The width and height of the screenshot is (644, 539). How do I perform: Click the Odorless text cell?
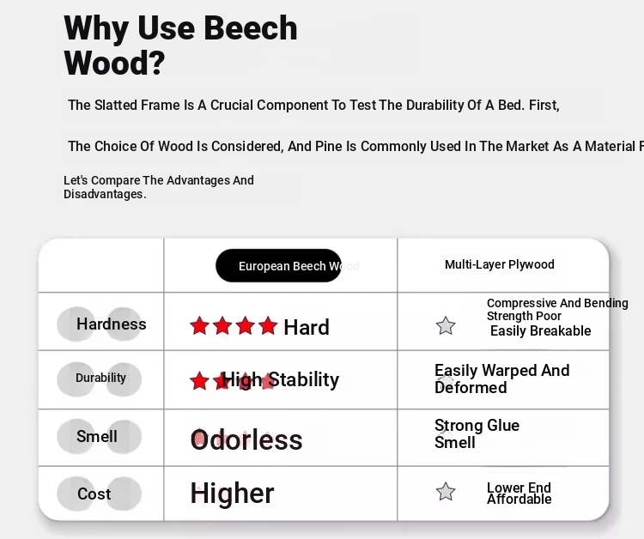point(246,440)
